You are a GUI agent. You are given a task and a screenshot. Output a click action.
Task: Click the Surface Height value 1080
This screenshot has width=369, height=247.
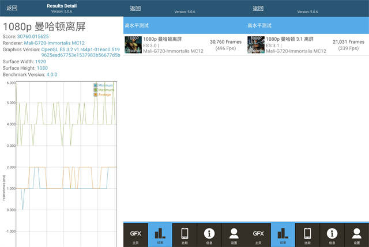(42, 68)
